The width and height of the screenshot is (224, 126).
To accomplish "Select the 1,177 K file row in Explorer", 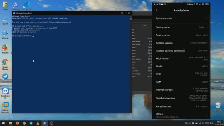I will click(x=142, y=77).
